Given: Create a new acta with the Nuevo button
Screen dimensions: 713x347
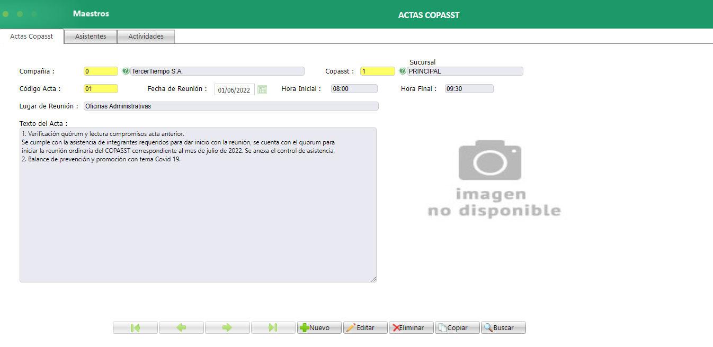Looking at the screenshot, I should pyautogui.click(x=319, y=327).
